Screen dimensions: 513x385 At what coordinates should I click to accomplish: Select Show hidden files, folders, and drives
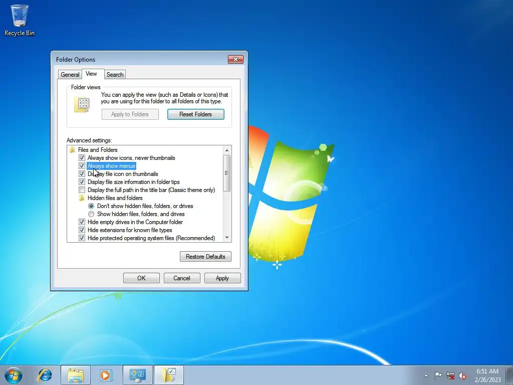pyautogui.click(x=91, y=214)
